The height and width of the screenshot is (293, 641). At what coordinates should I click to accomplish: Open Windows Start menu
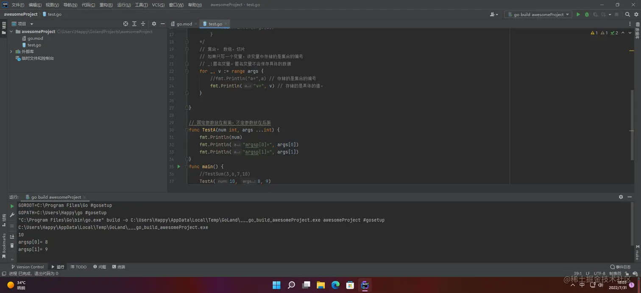point(276,285)
